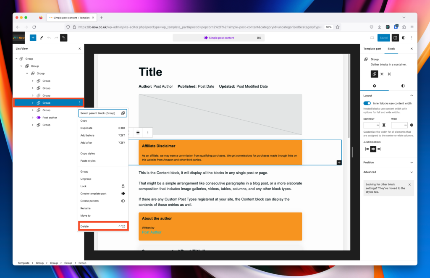
Task: Choose 'Add after' in the block menu
Action: tap(102, 143)
